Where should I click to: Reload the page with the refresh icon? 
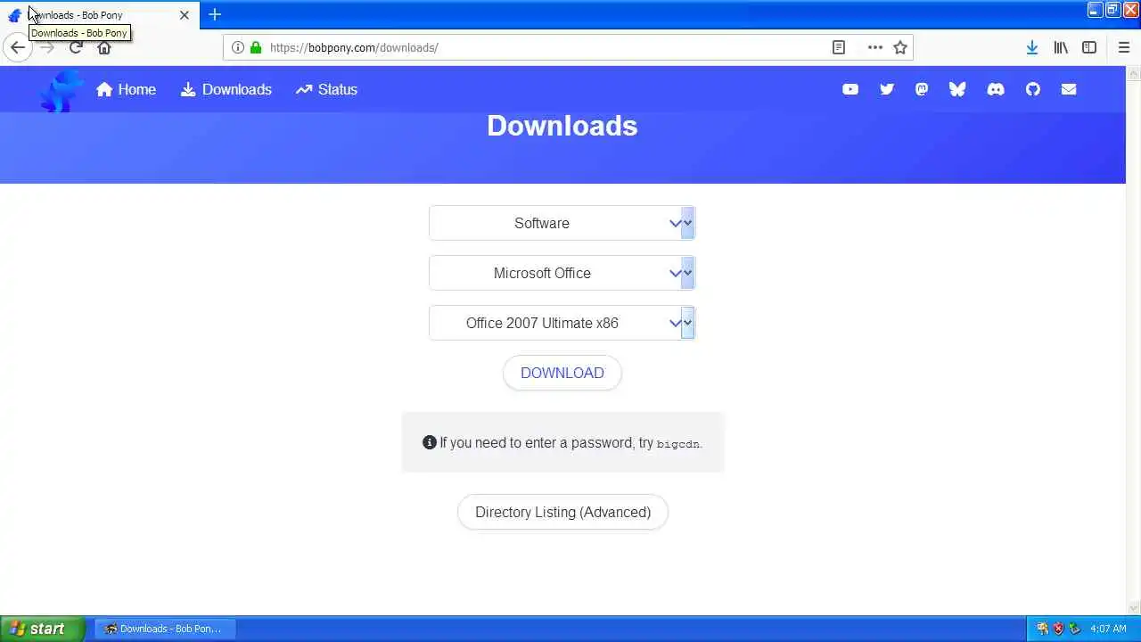coord(76,47)
